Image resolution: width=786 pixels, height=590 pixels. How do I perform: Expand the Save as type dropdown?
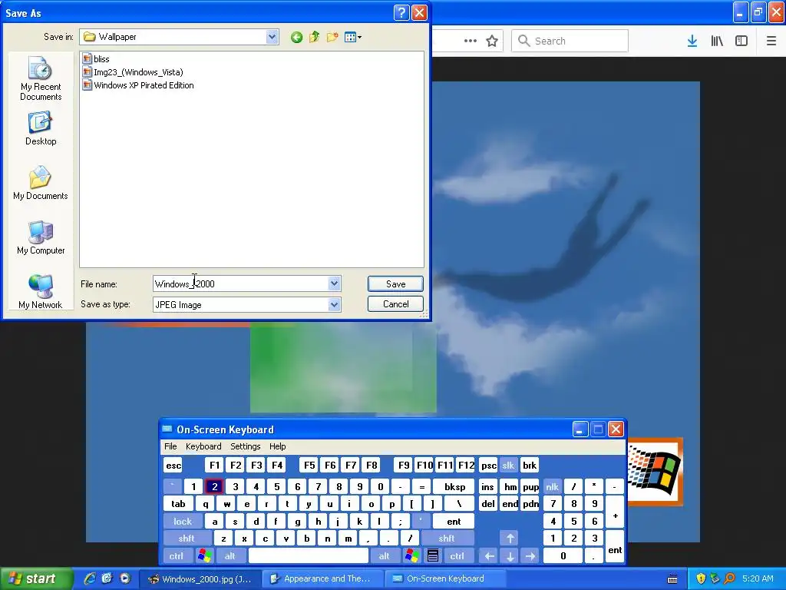pos(335,304)
